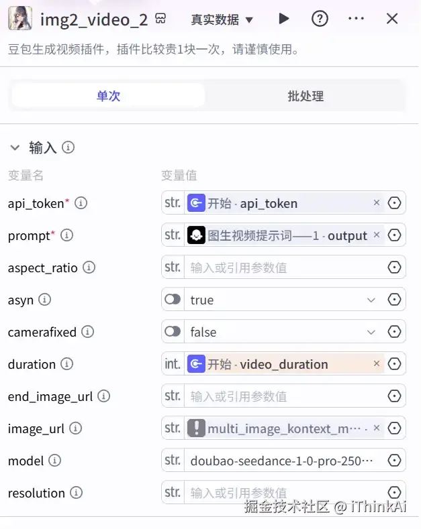This screenshot has width=421, height=529.
Task: Click the hexagon icon in the duration row
Action: (x=395, y=364)
